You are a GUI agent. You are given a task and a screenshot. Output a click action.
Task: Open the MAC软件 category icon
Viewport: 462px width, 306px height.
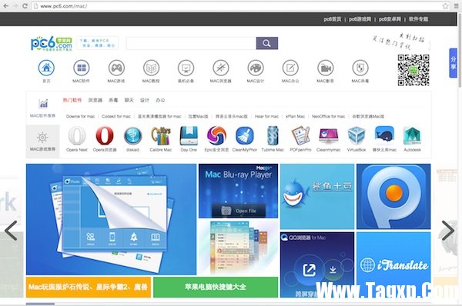82,68
